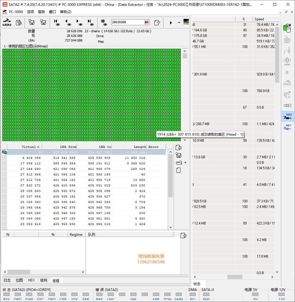The width and height of the screenshot is (295, 302).
Task: Click the Length column header
Action: pyautogui.click(x=129, y=147)
